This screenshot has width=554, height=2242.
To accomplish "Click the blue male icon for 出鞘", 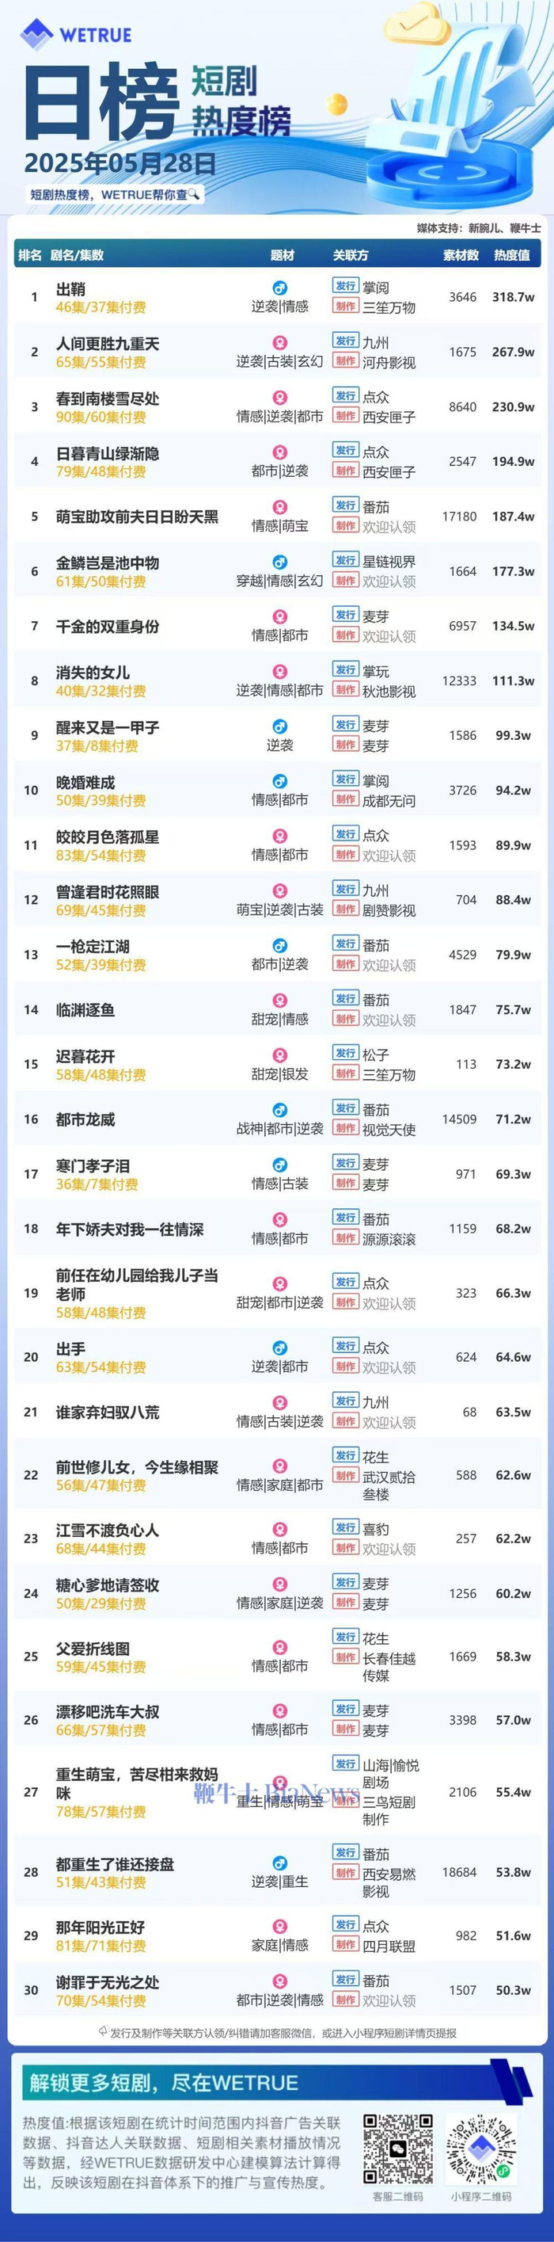I will click(280, 288).
